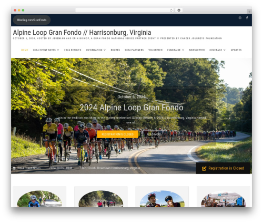Go to the Home menu item
The image size is (263, 223).
tap(24, 50)
